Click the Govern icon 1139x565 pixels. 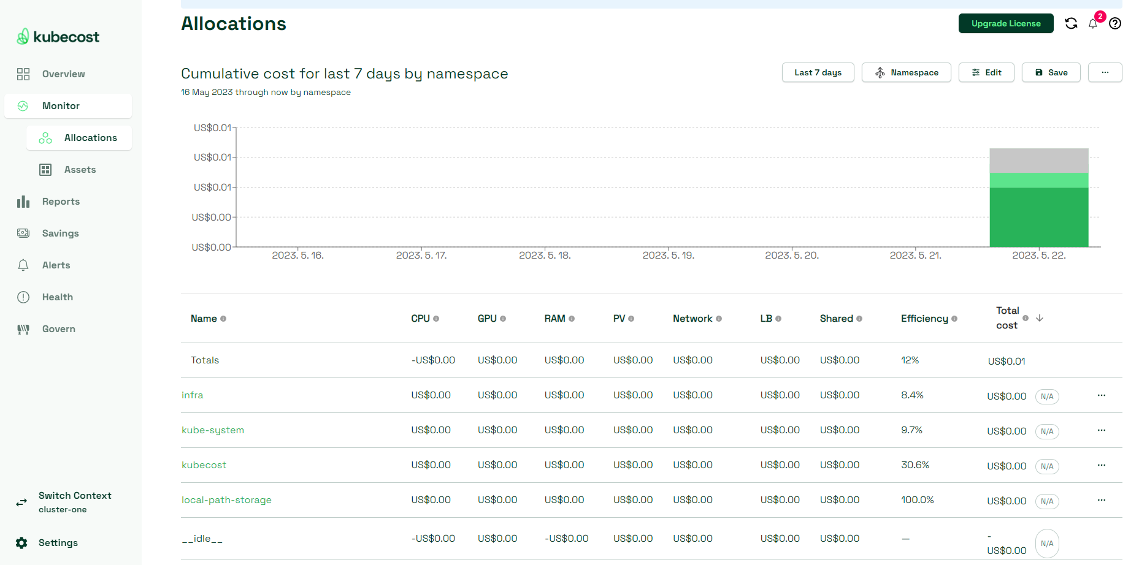point(23,329)
